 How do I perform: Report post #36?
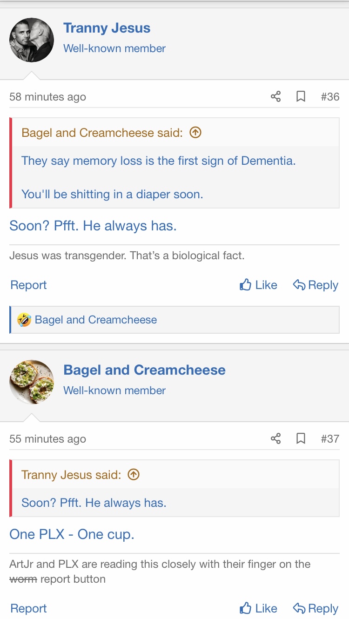coord(28,285)
